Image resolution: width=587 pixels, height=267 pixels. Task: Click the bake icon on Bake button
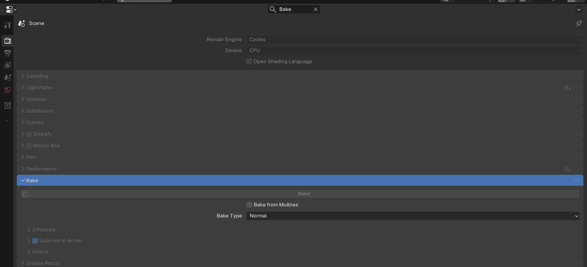pos(26,194)
